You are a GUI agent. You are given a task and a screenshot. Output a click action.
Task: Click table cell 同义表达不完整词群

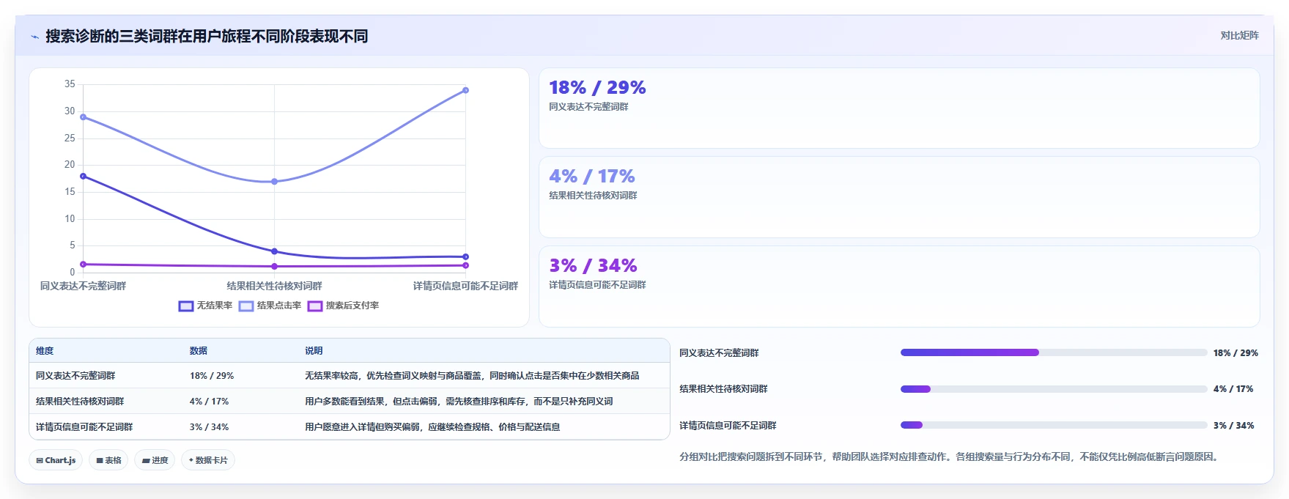click(x=75, y=376)
